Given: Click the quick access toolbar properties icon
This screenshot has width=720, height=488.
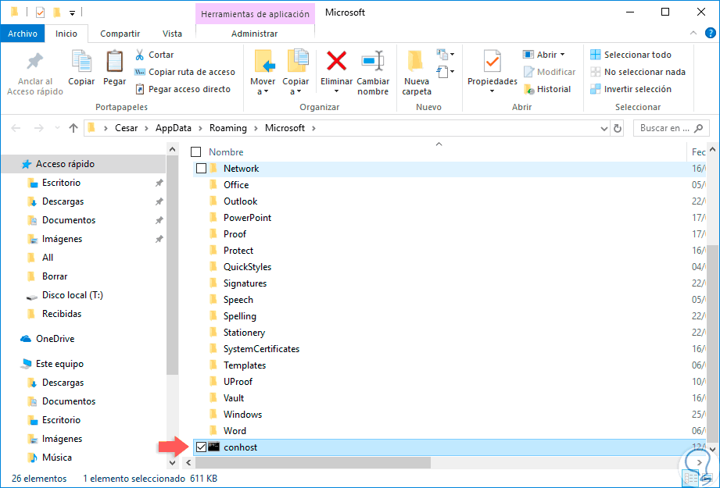Looking at the screenshot, I should [41, 12].
